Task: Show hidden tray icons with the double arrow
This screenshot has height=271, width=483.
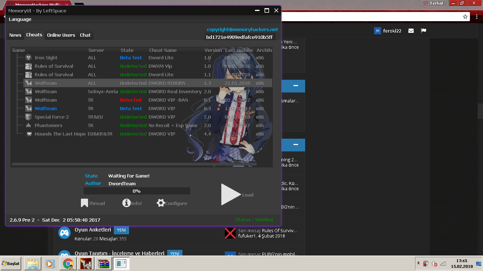Action: pos(418,263)
